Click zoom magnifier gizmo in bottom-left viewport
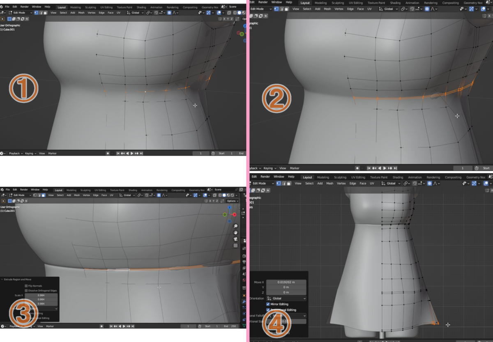 click(x=235, y=226)
